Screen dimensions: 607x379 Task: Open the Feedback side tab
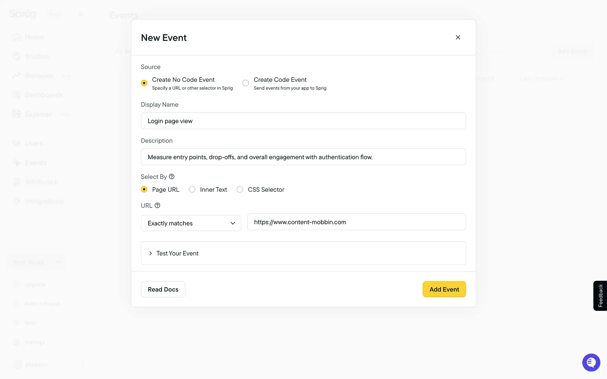click(x=600, y=296)
